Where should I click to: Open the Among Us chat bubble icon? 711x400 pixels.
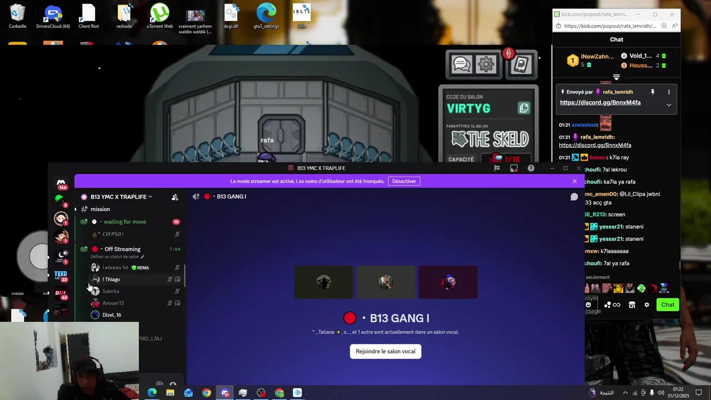pyautogui.click(x=462, y=64)
